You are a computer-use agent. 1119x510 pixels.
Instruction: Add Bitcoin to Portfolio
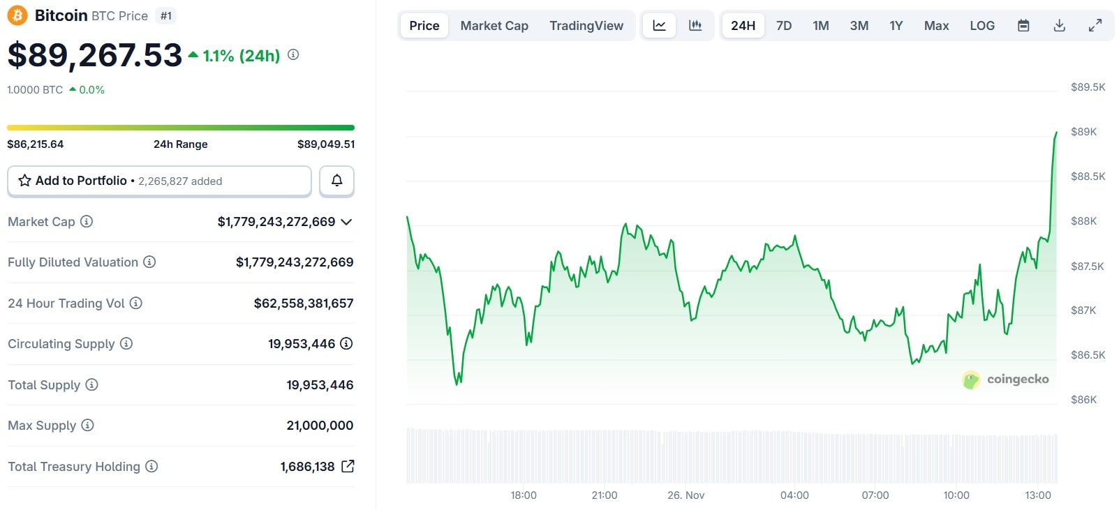pos(159,181)
